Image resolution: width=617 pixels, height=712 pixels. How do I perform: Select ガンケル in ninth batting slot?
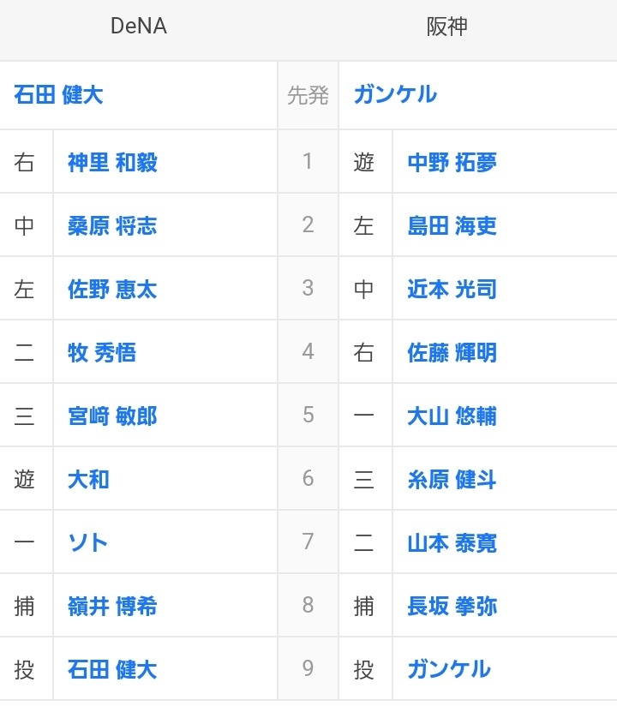pos(449,669)
